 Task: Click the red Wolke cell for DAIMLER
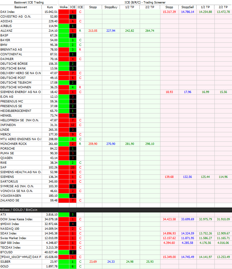pyautogui.click(x=64, y=59)
